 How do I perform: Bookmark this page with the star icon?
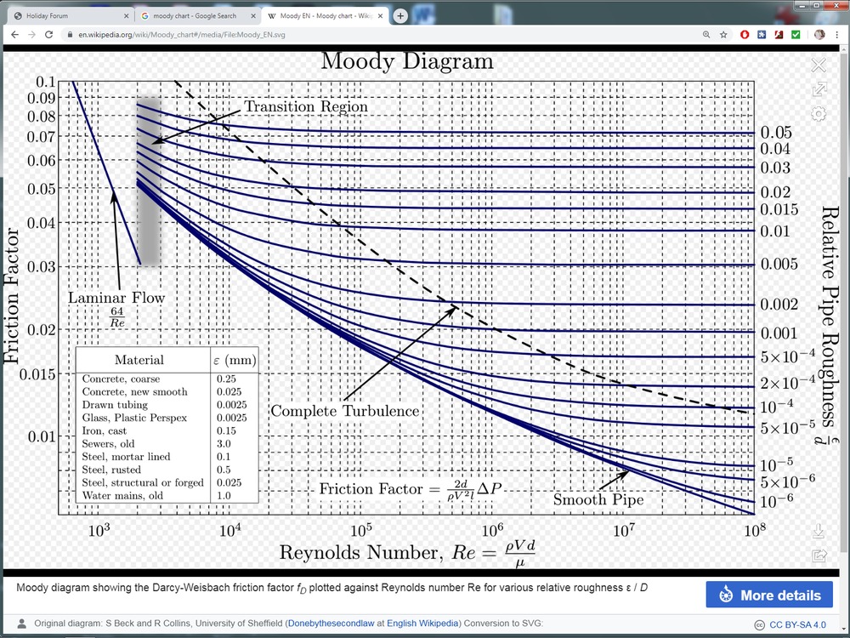click(x=723, y=35)
